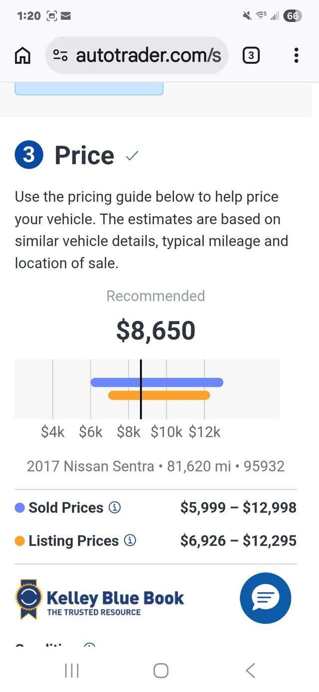Viewport: 319px width, 692px height.
Task: Open the chat support bubble
Action: click(x=265, y=598)
